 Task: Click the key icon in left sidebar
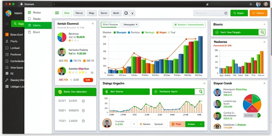click(x=7, y=80)
